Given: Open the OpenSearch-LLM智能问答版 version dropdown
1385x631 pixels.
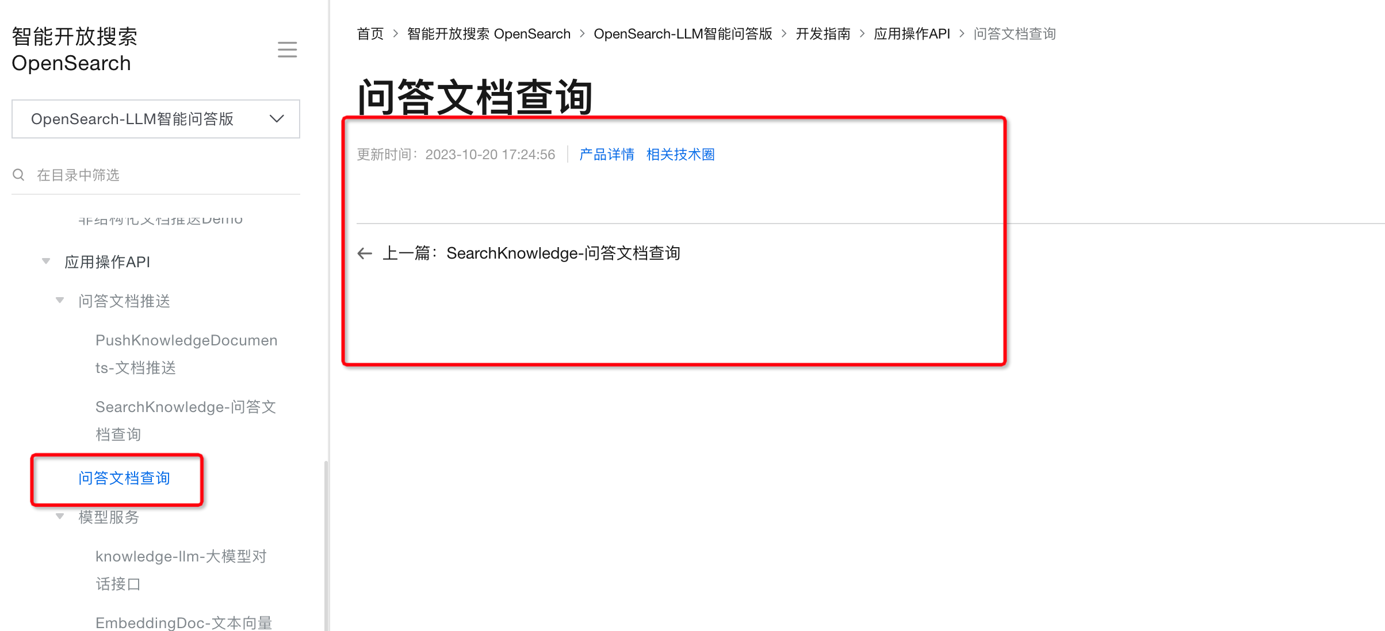Looking at the screenshot, I should (156, 119).
